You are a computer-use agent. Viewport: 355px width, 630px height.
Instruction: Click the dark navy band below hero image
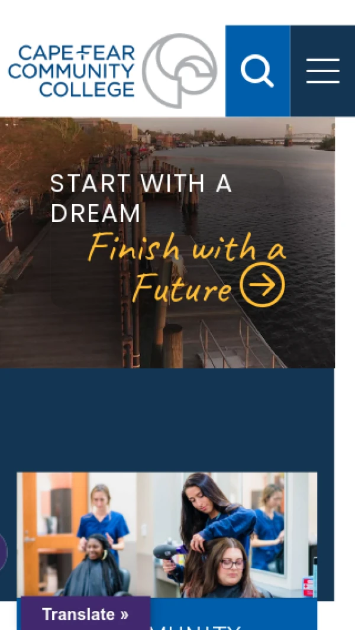(167, 420)
